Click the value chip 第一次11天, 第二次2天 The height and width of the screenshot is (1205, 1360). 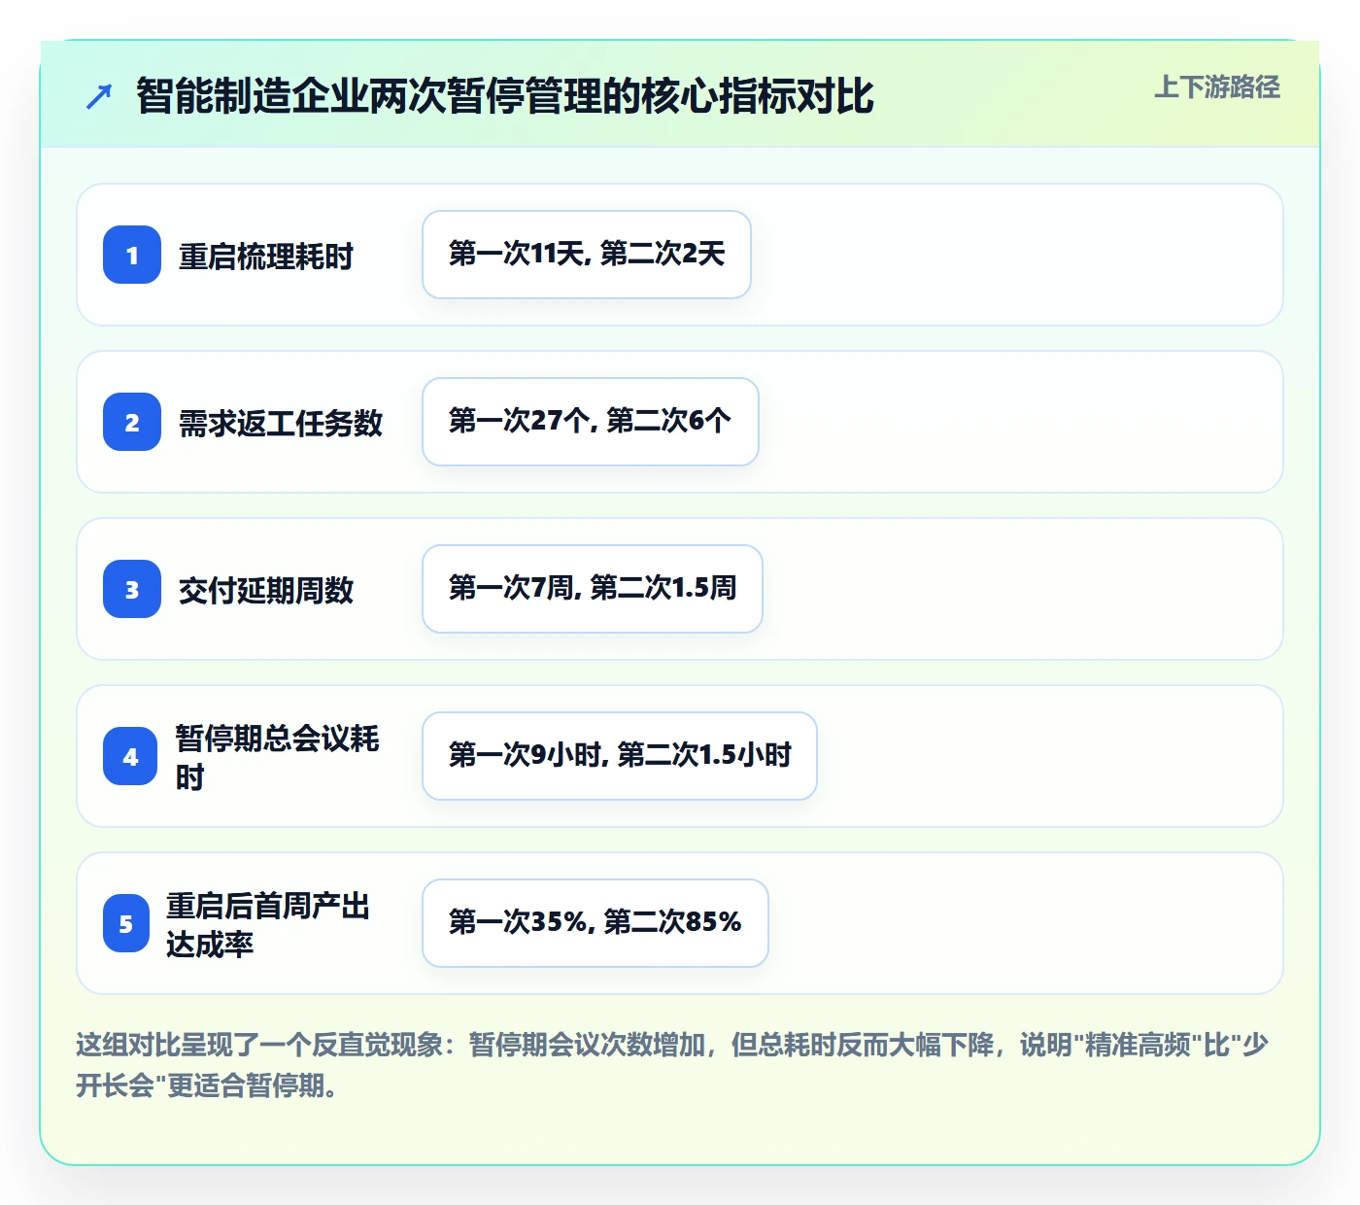pyautogui.click(x=587, y=255)
